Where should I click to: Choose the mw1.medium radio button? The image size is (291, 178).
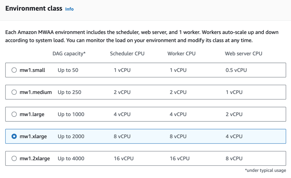click(x=14, y=92)
